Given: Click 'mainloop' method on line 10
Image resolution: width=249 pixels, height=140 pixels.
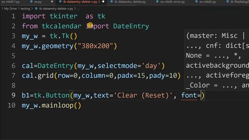Looking at the screenshot, I should coord(58,105).
